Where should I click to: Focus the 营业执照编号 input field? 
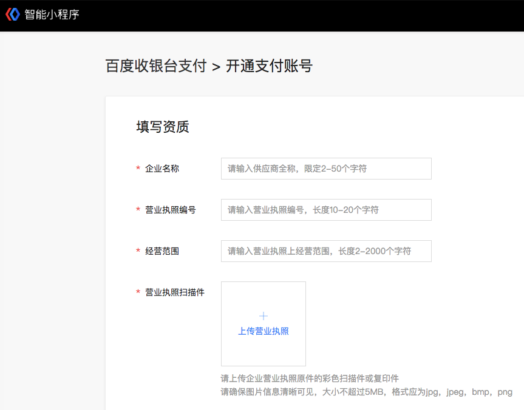click(x=326, y=210)
